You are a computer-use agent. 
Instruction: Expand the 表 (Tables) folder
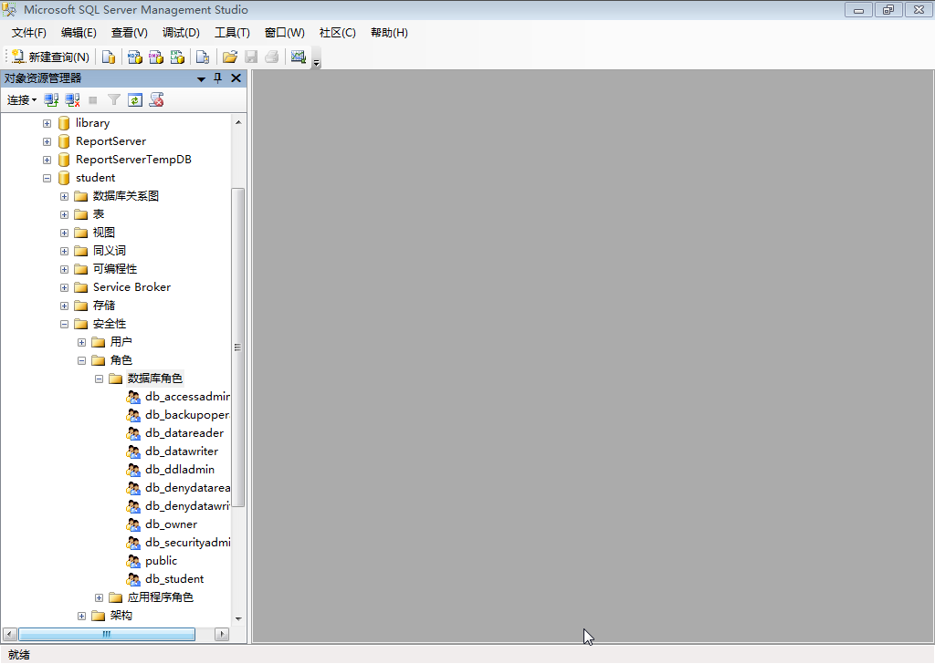[65, 215]
